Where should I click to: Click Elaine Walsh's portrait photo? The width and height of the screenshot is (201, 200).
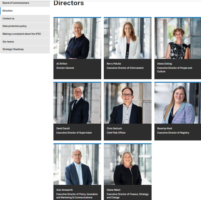pos(127,164)
